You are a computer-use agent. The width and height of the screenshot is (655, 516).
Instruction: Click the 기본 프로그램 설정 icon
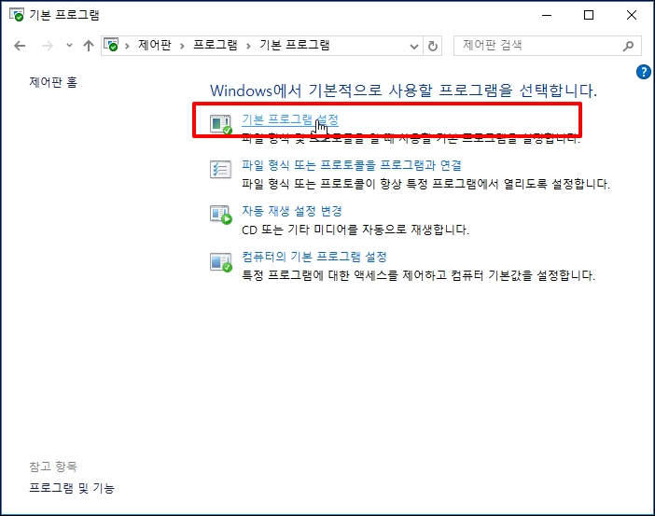pyautogui.click(x=220, y=124)
